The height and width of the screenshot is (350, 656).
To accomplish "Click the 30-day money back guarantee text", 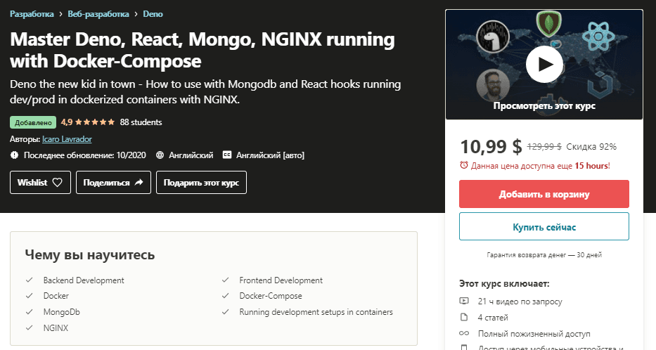I will click(544, 254).
